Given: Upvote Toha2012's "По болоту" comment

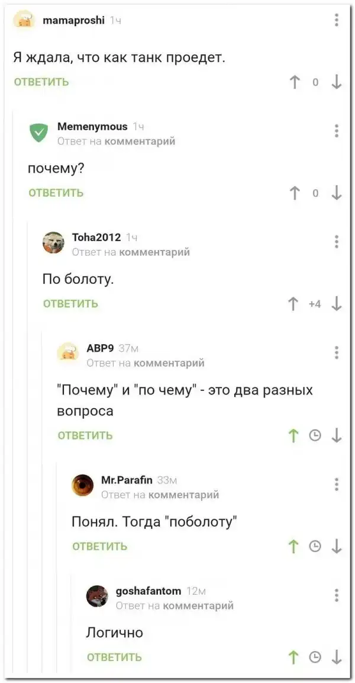Looking at the screenshot, I should pyautogui.click(x=293, y=304).
